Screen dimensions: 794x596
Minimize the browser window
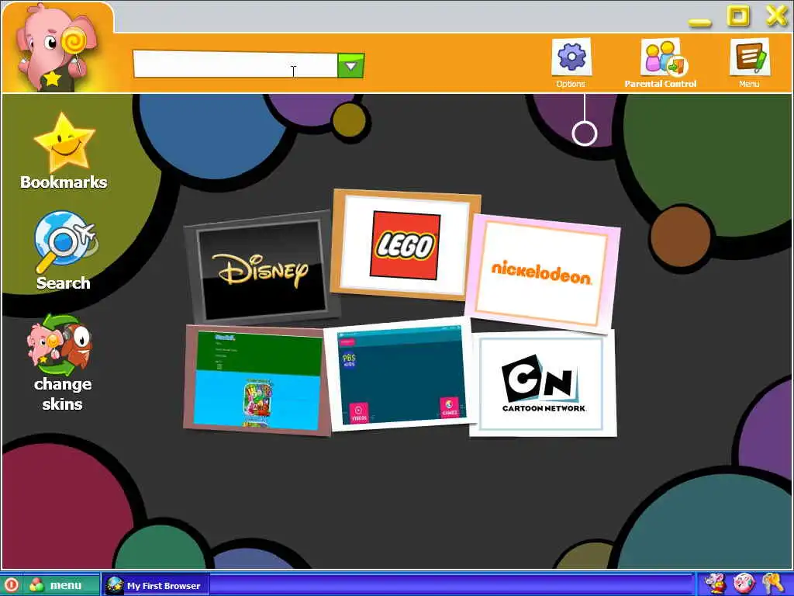700,22
